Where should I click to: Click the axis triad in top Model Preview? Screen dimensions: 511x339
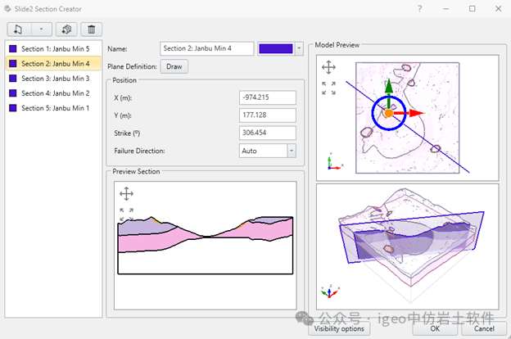[x=334, y=161]
